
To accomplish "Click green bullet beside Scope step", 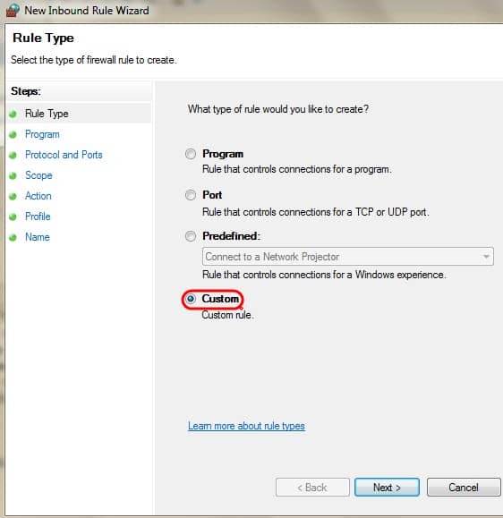I will (x=13, y=175).
